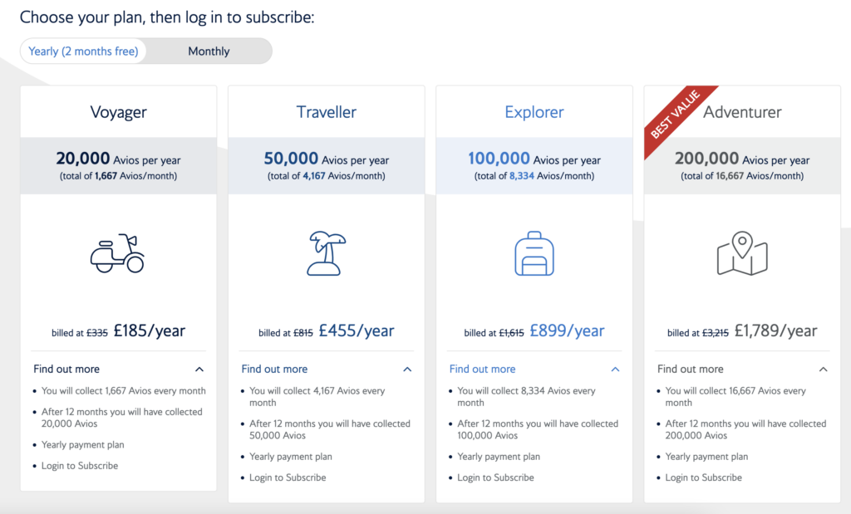Select the Adventurer plan title

tap(742, 110)
